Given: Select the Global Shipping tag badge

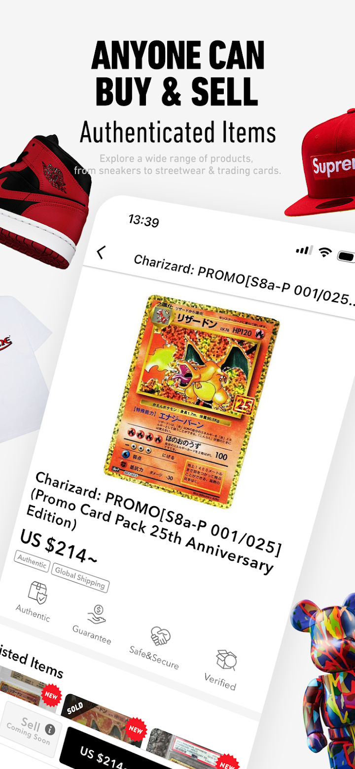Looking at the screenshot, I should [80, 578].
